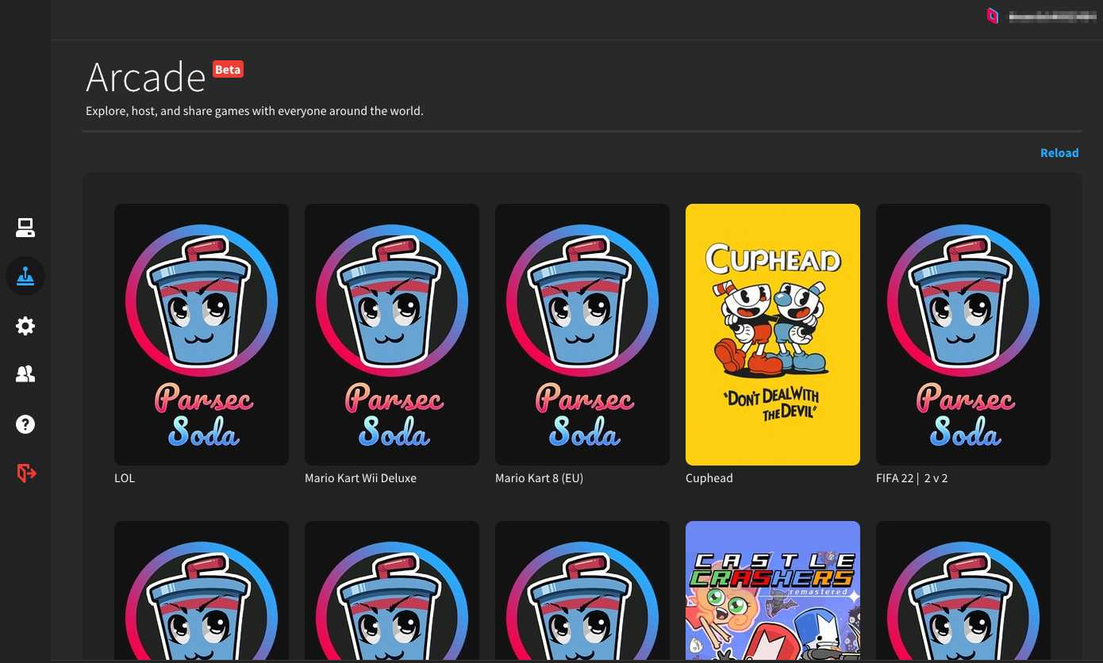Click the Parsec logo next to the username
This screenshot has height=663, width=1103.
click(992, 16)
